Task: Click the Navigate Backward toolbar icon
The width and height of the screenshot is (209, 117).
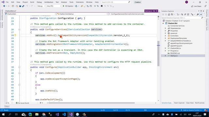Action: tap(4, 6)
